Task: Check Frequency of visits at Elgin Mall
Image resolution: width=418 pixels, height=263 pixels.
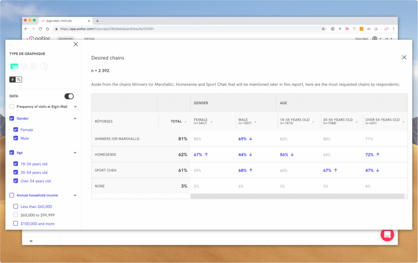Action: pos(12,107)
